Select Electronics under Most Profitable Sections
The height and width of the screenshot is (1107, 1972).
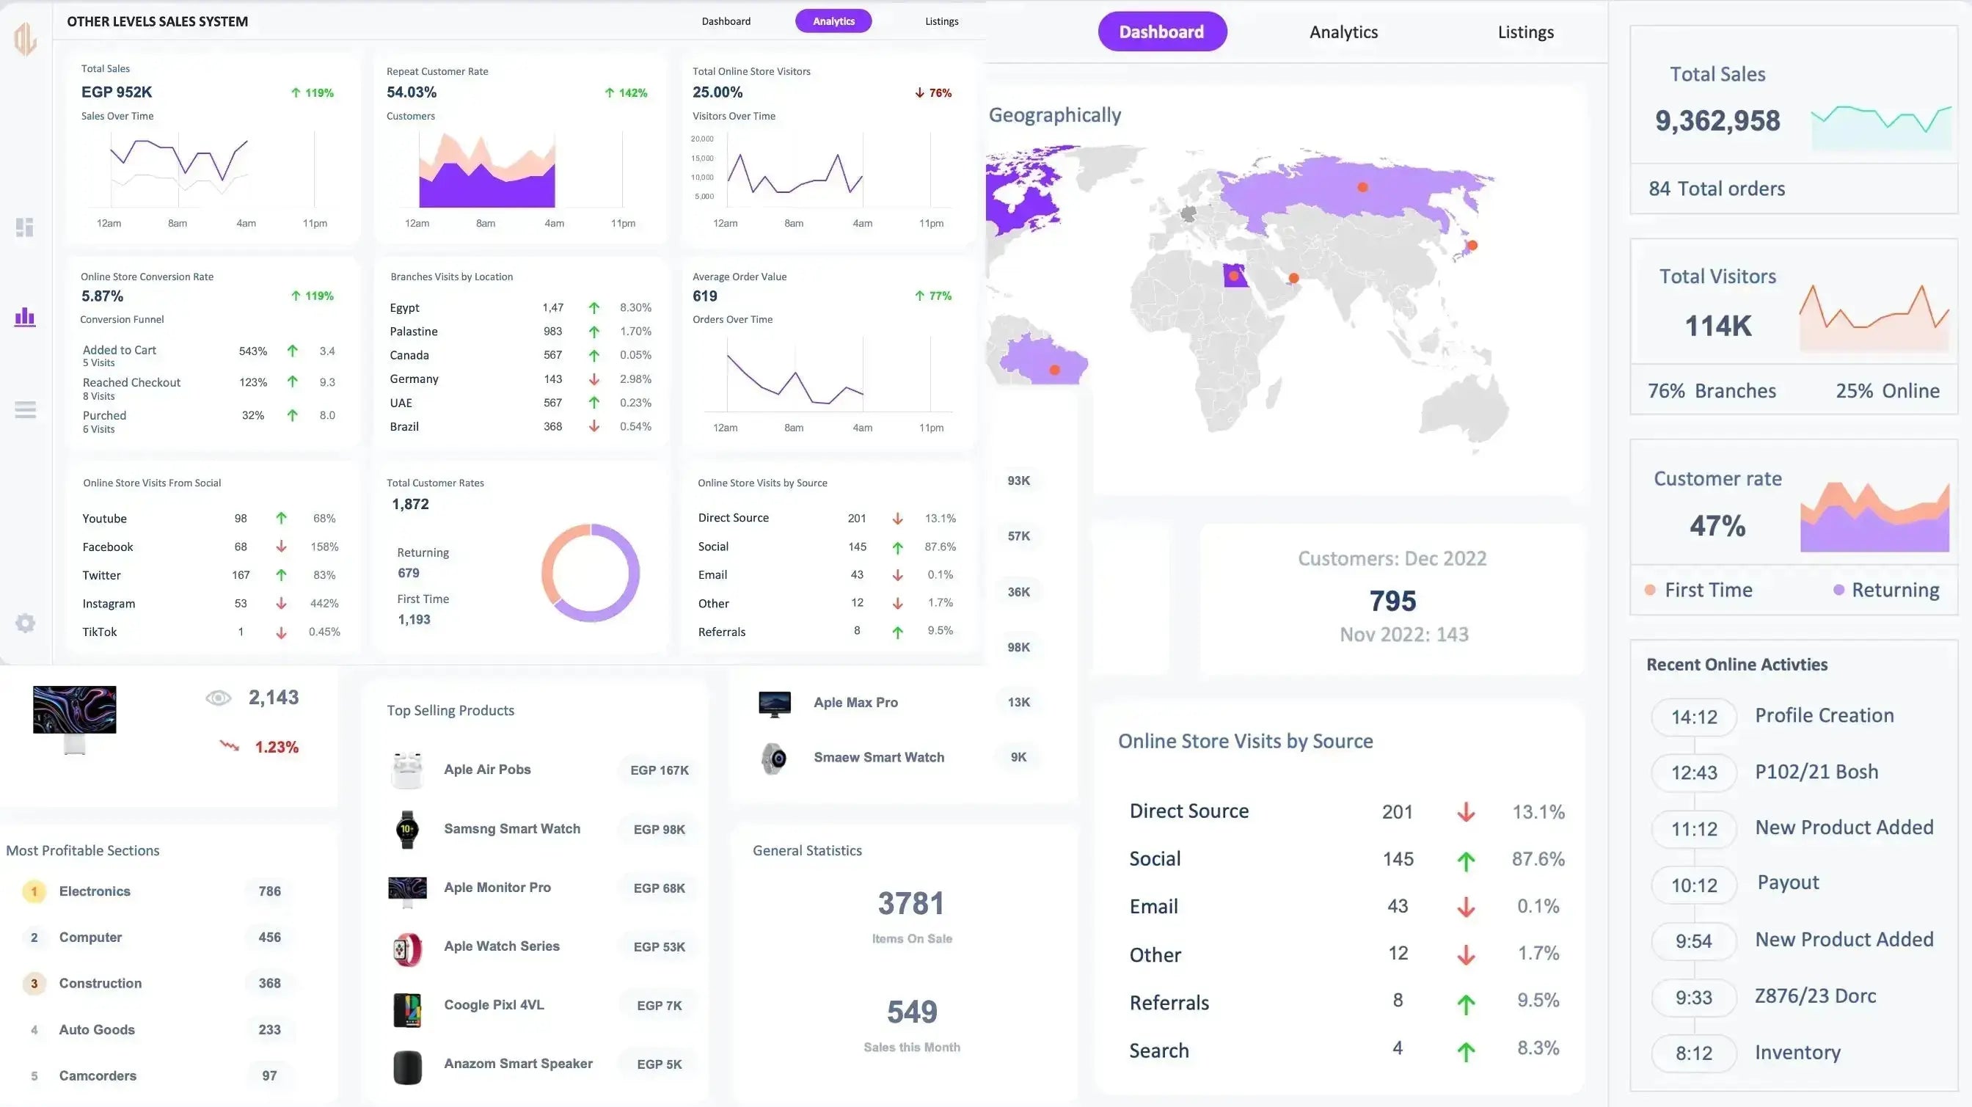click(94, 891)
